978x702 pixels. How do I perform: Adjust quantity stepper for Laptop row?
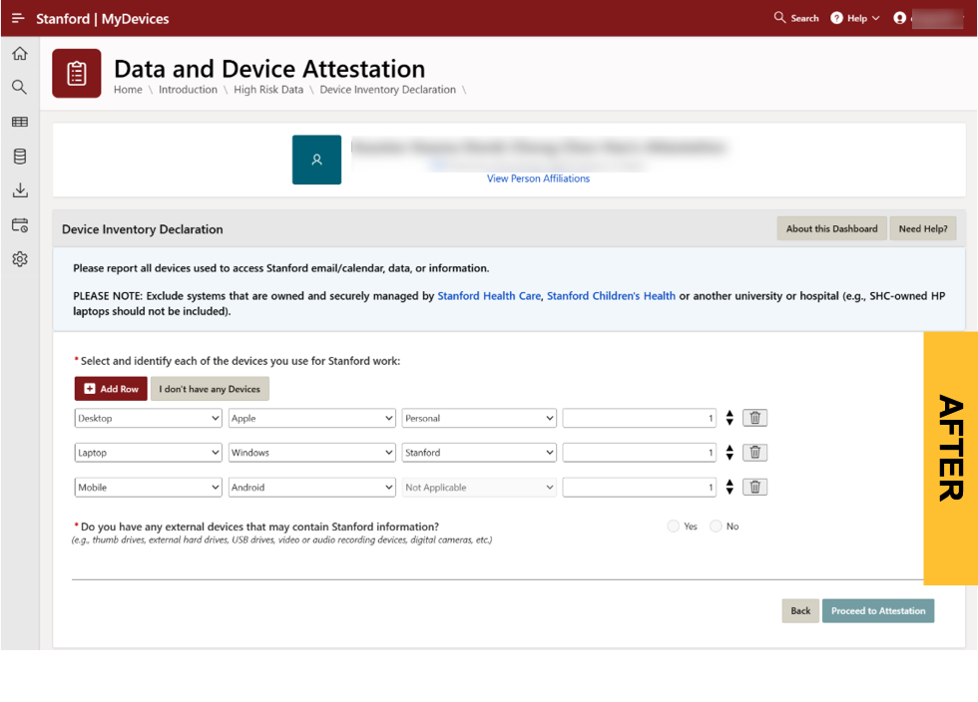pyautogui.click(x=730, y=452)
